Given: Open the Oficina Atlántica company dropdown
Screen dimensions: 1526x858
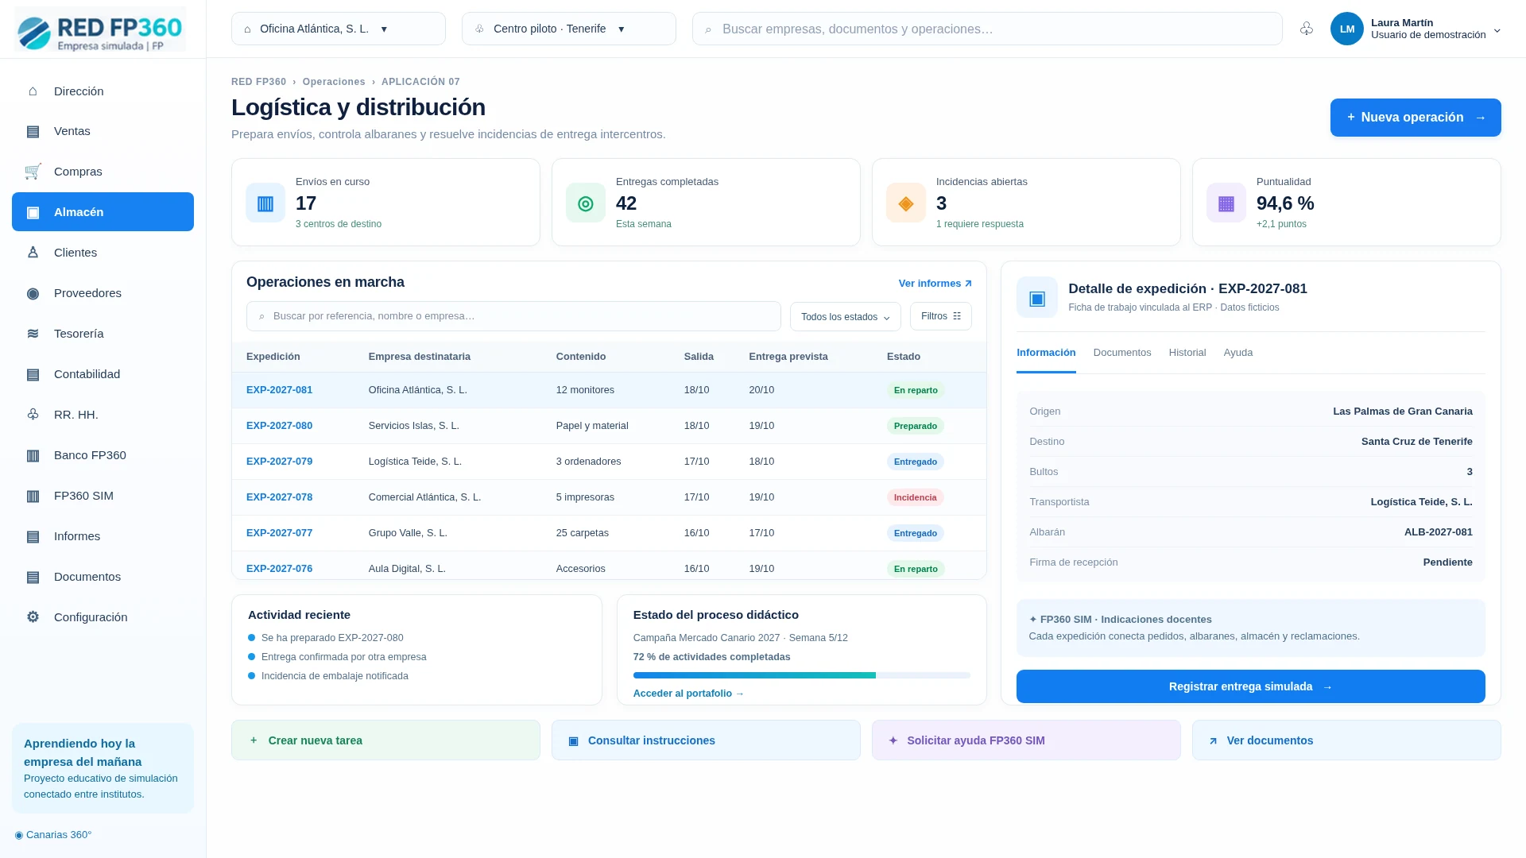Looking at the screenshot, I should [x=339, y=29].
